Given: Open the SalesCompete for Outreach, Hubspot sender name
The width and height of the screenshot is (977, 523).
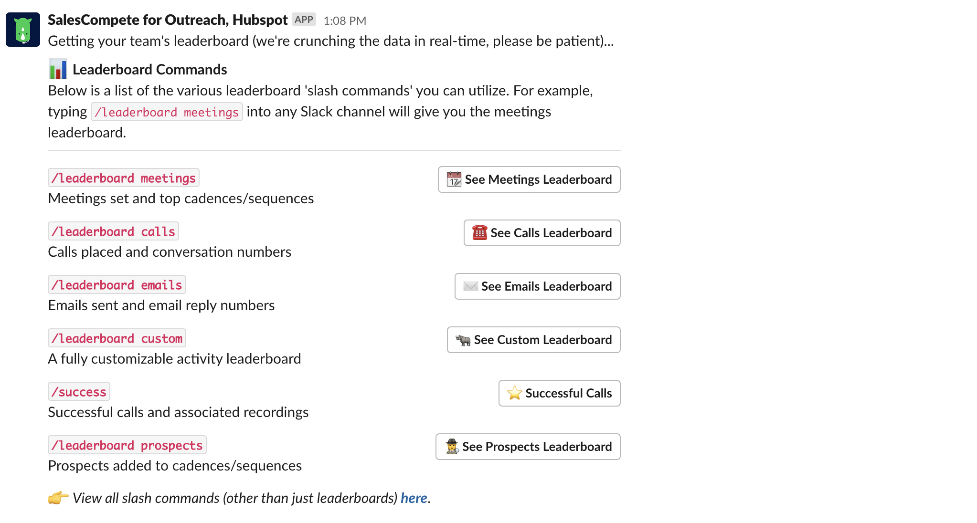Looking at the screenshot, I should (x=168, y=20).
